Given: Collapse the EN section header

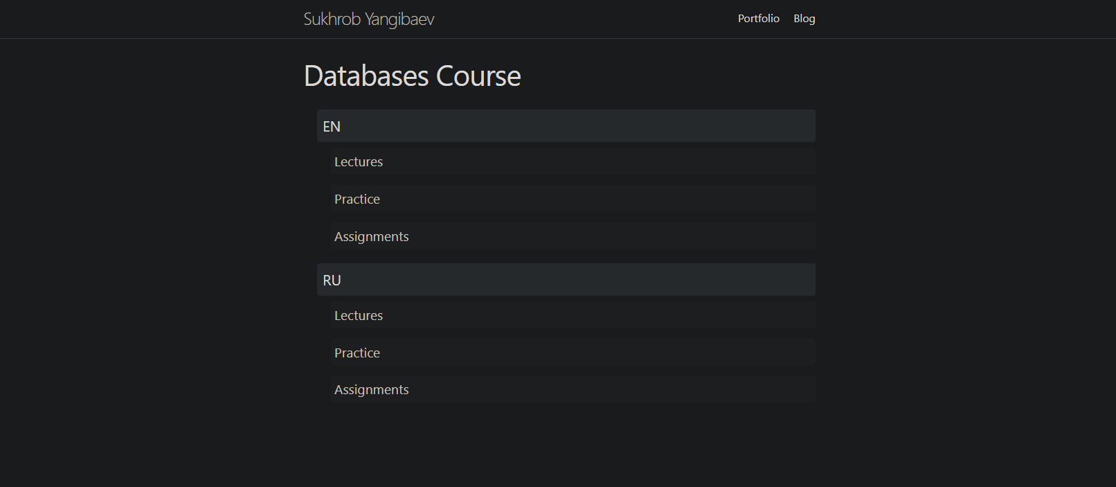Looking at the screenshot, I should (566, 126).
